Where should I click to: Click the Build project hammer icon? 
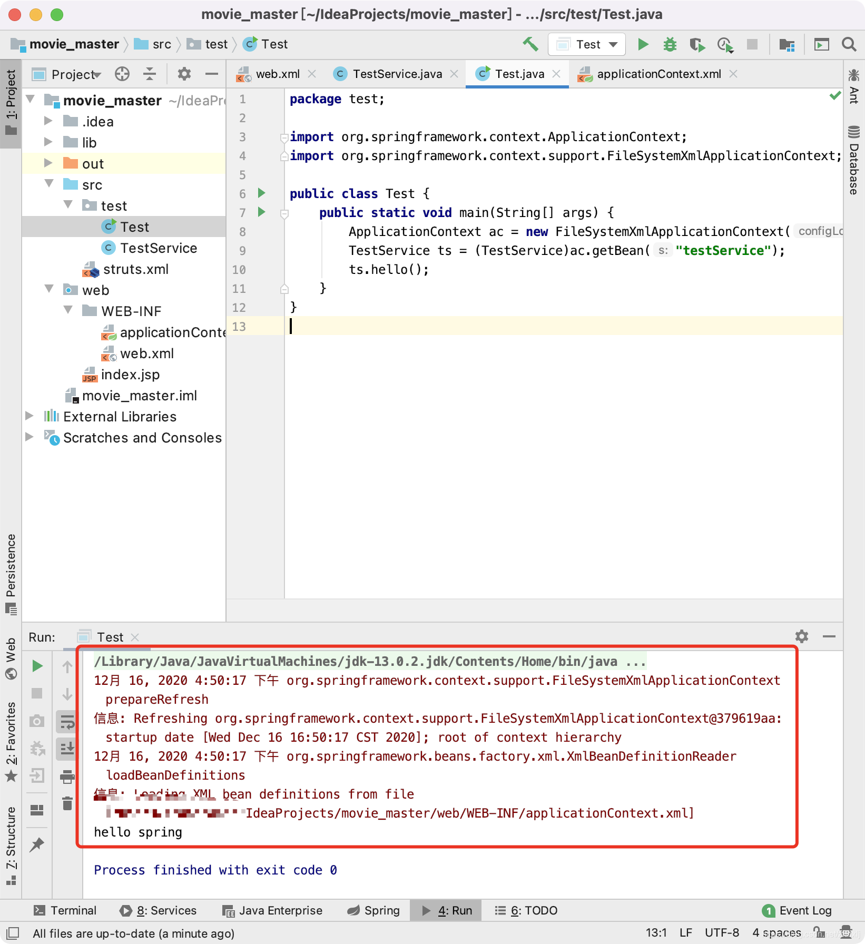[530, 44]
